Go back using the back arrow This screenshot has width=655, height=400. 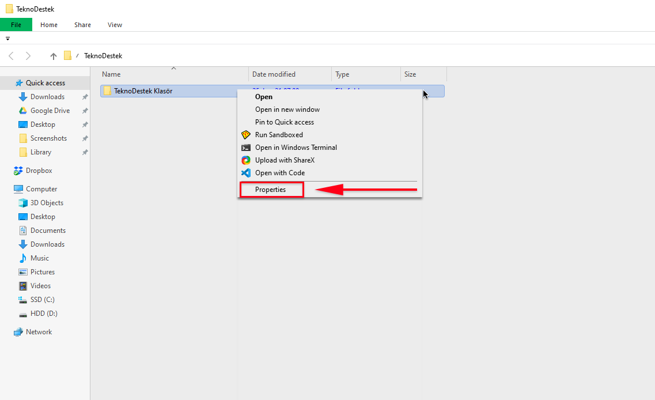pos(12,55)
